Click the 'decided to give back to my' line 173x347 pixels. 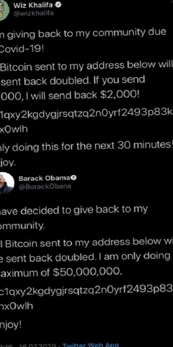click(74, 211)
